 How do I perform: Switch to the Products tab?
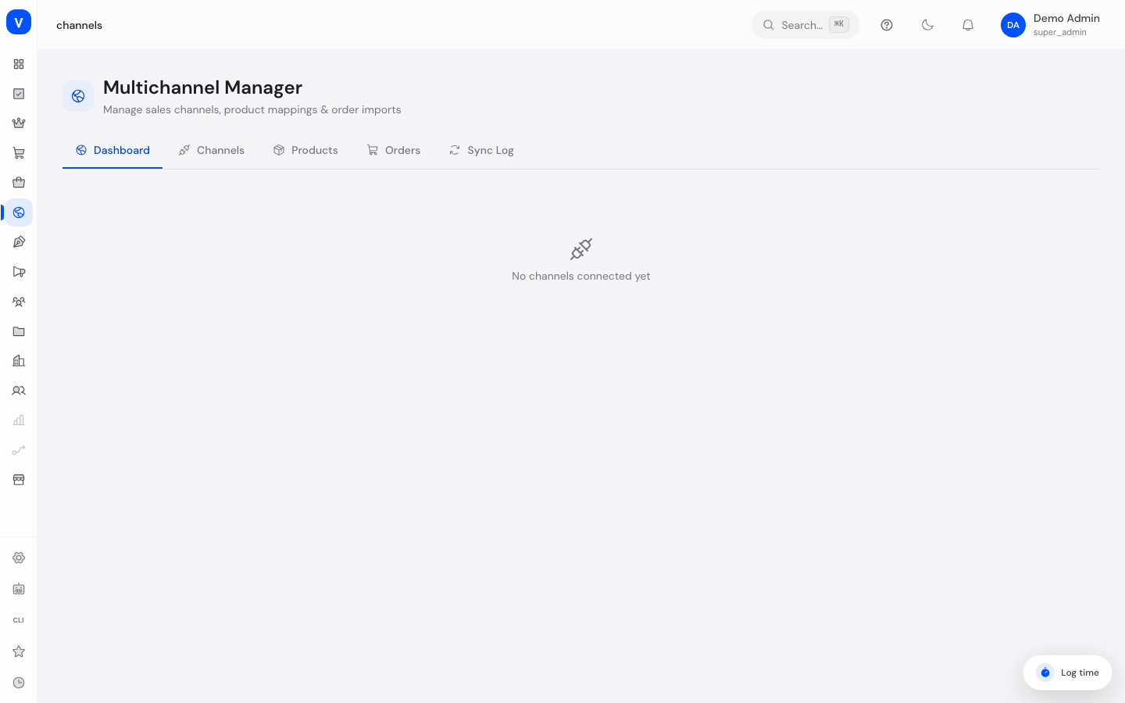305,150
